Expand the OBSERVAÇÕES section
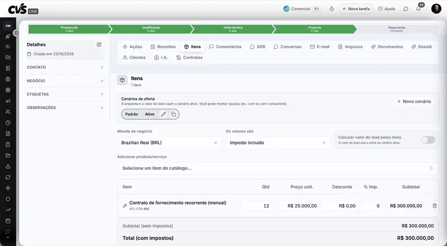Screen dimensions: 447x246 [65, 108]
